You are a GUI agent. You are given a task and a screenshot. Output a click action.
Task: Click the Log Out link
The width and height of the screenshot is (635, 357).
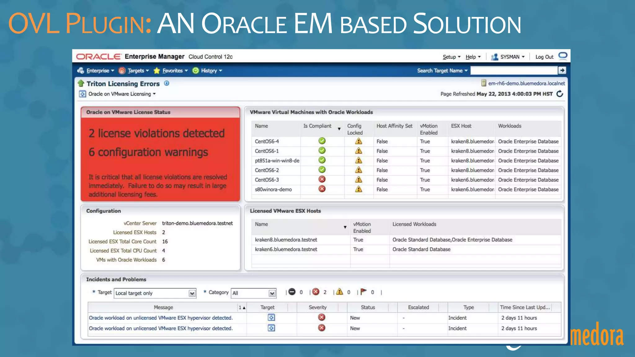click(x=544, y=57)
